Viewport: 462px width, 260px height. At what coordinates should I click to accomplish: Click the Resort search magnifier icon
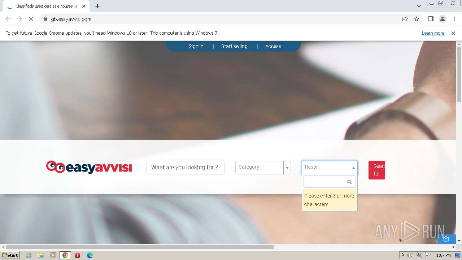(349, 182)
